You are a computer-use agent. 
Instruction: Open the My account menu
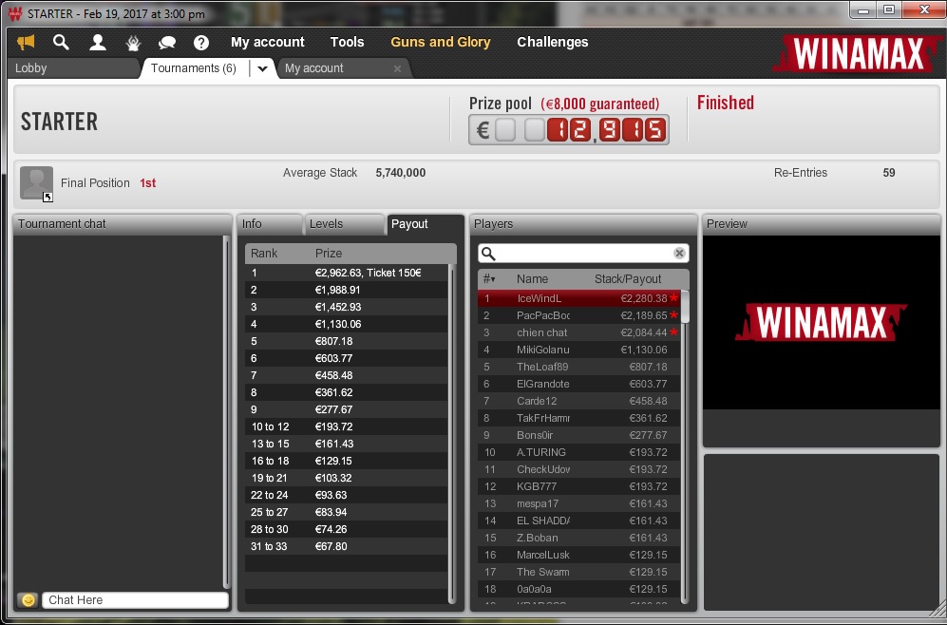coord(268,43)
